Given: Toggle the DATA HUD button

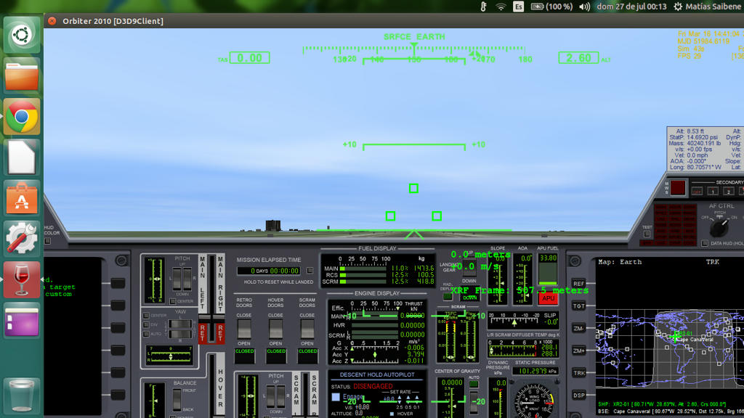Looking at the screenshot, I should coord(705,243).
